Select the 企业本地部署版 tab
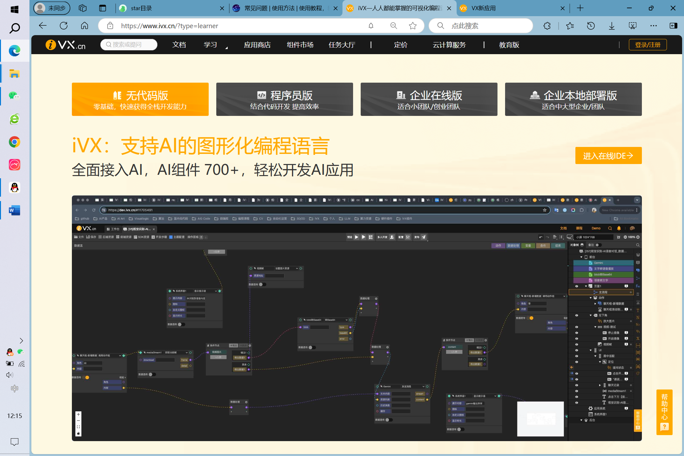Screen dimensions: 684x456 click(x=573, y=99)
